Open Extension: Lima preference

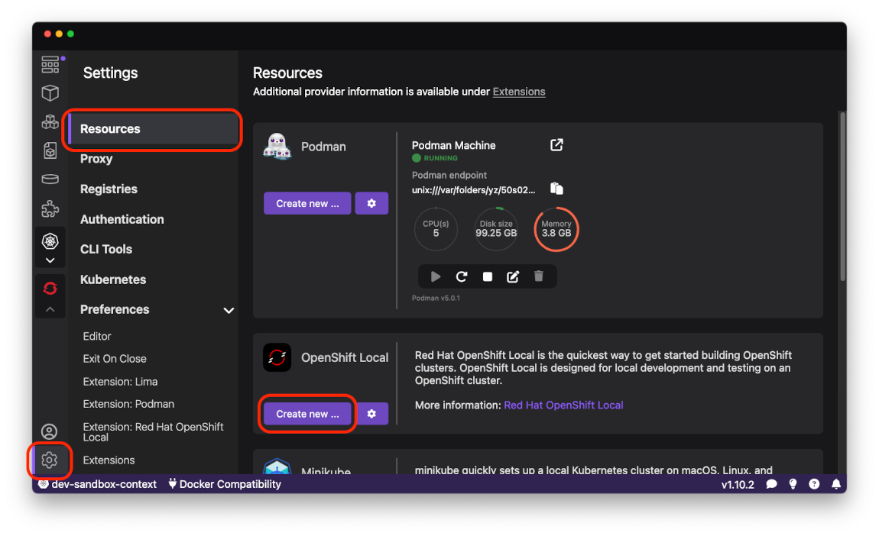click(120, 382)
